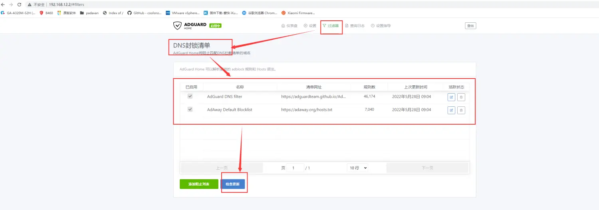Viewport: 599px width, 210px height.
Task: Open the GA-A320M-S2H bookmark
Action: (x=18, y=13)
